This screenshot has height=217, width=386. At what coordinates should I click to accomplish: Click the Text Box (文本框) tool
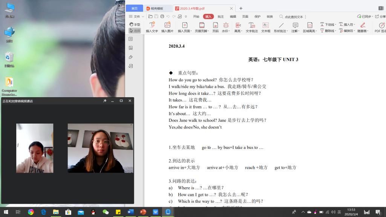pyautogui.click(x=266, y=27)
